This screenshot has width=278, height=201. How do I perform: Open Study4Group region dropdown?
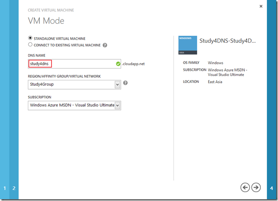coord(74,84)
